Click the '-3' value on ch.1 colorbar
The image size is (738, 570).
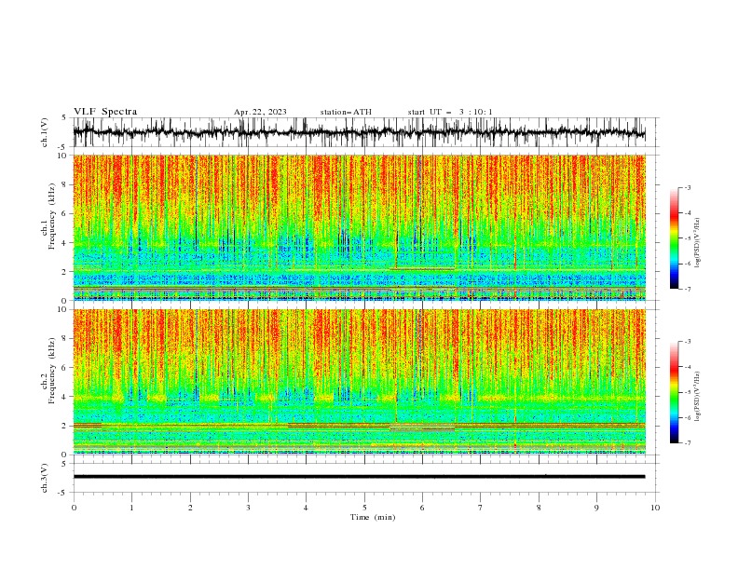(687, 187)
